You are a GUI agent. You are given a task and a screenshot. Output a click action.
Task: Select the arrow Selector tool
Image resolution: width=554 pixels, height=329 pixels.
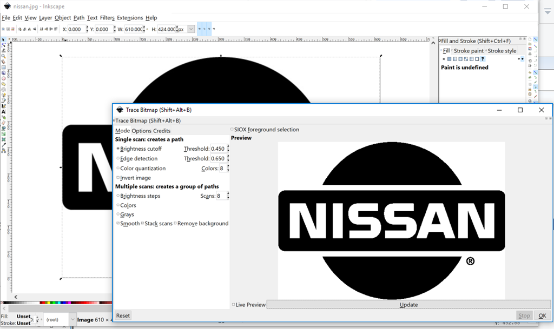4,40
